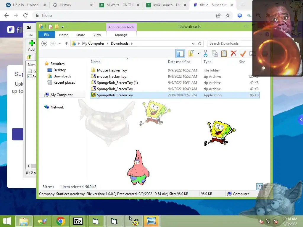The width and height of the screenshot is (303, 227).
Task: Click the Copy toolbar icon
Action: click(215, 53)
